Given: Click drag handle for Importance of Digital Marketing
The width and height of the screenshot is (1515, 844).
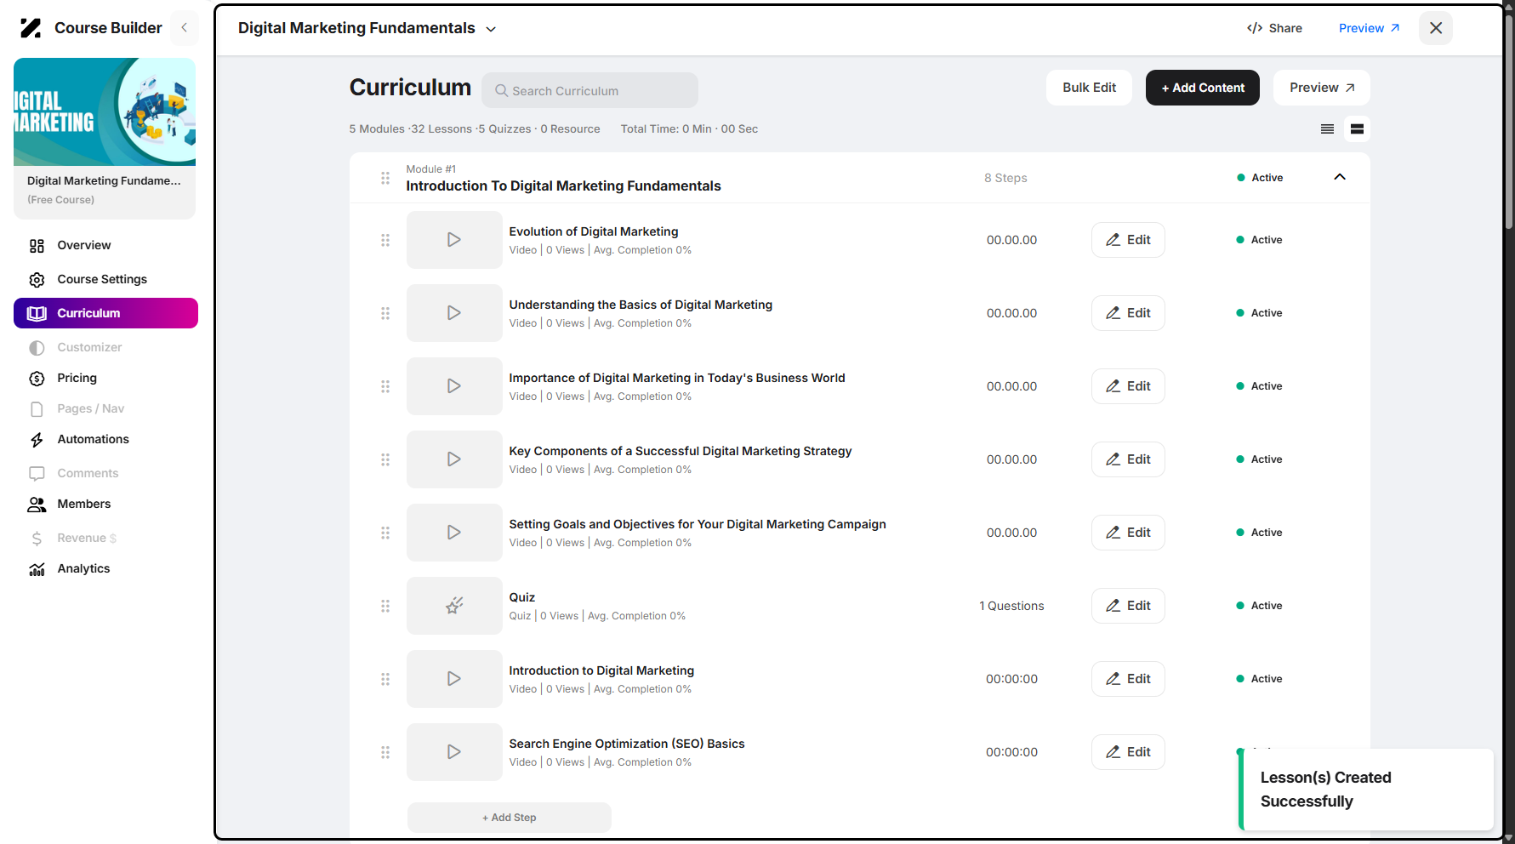Looking at the screenshot, I should tap(385, 386).
